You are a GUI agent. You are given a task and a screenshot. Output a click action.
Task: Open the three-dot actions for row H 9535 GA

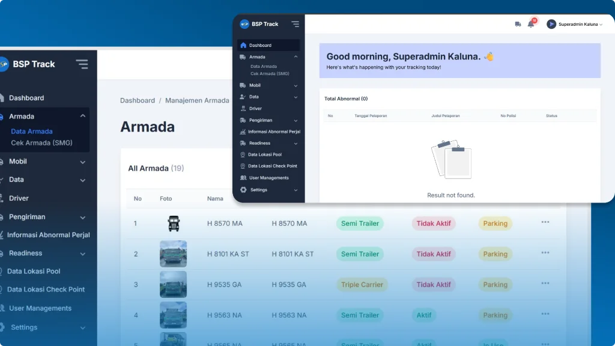coord(545,284)
